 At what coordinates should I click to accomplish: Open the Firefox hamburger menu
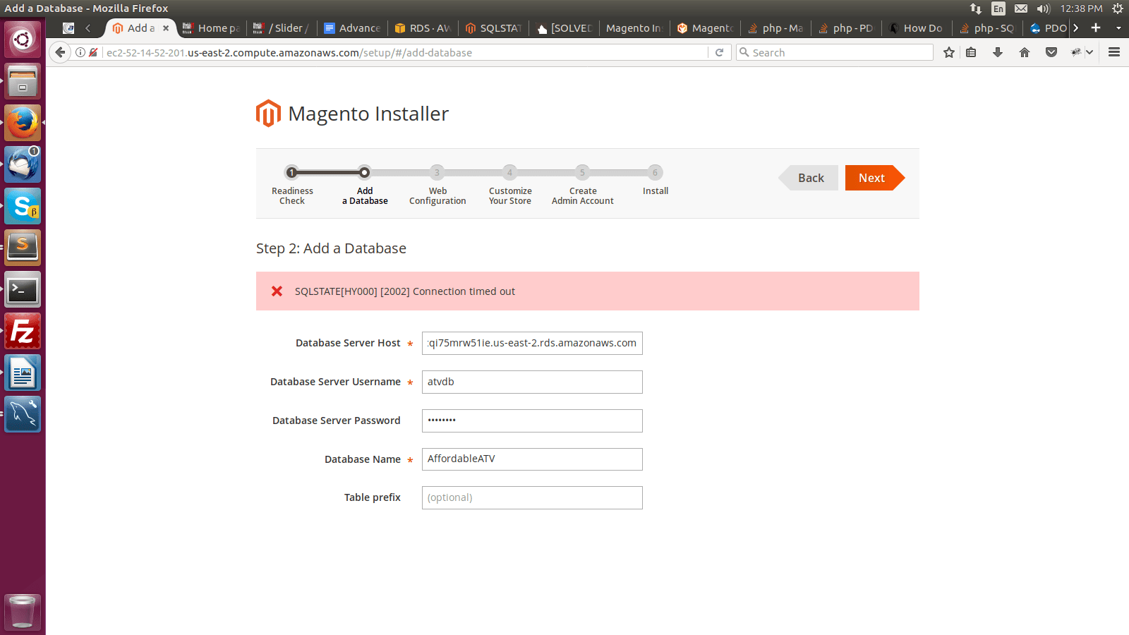coord(1114,52)
